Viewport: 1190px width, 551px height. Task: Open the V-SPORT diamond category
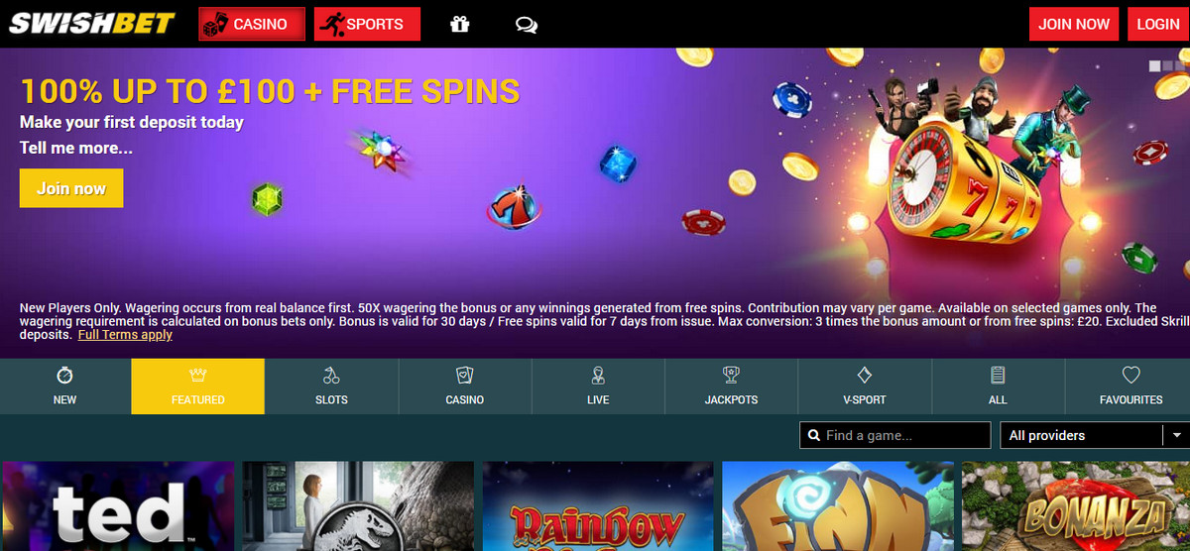(864, 386)
